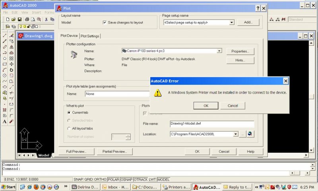Click the plot File name input field
The image size is (318, 191).
point(212,124)
